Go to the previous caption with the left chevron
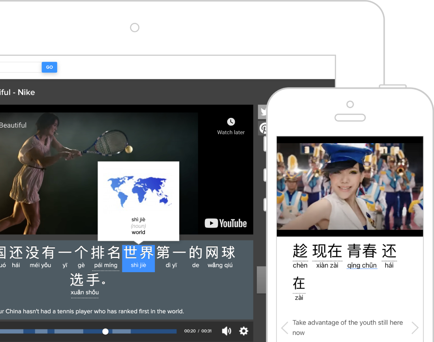Viewport: 434px width, 342px height. 284,328
